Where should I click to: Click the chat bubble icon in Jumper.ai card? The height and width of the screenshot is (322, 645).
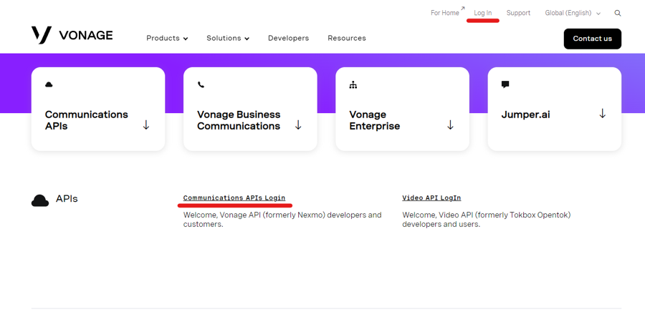coord(505,84)
